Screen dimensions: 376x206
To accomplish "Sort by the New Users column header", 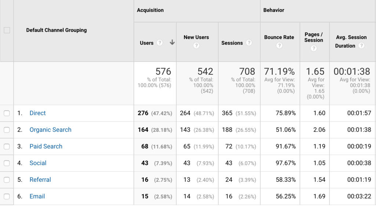I will tap(196, 37).
